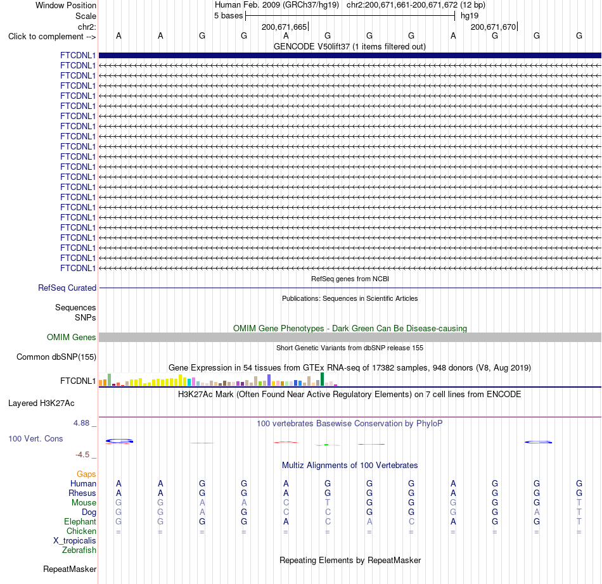
Task: Click the '100 Vert. Cons' track label
Action: [35, 438]
